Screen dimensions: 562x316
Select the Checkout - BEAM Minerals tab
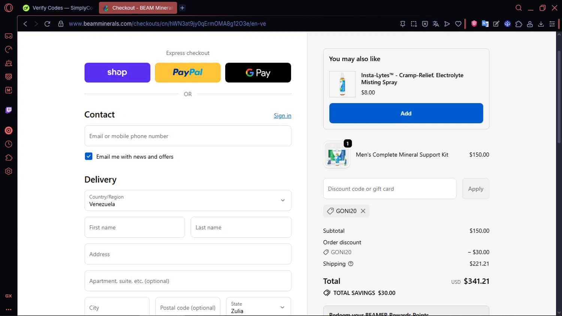point(138,8)
